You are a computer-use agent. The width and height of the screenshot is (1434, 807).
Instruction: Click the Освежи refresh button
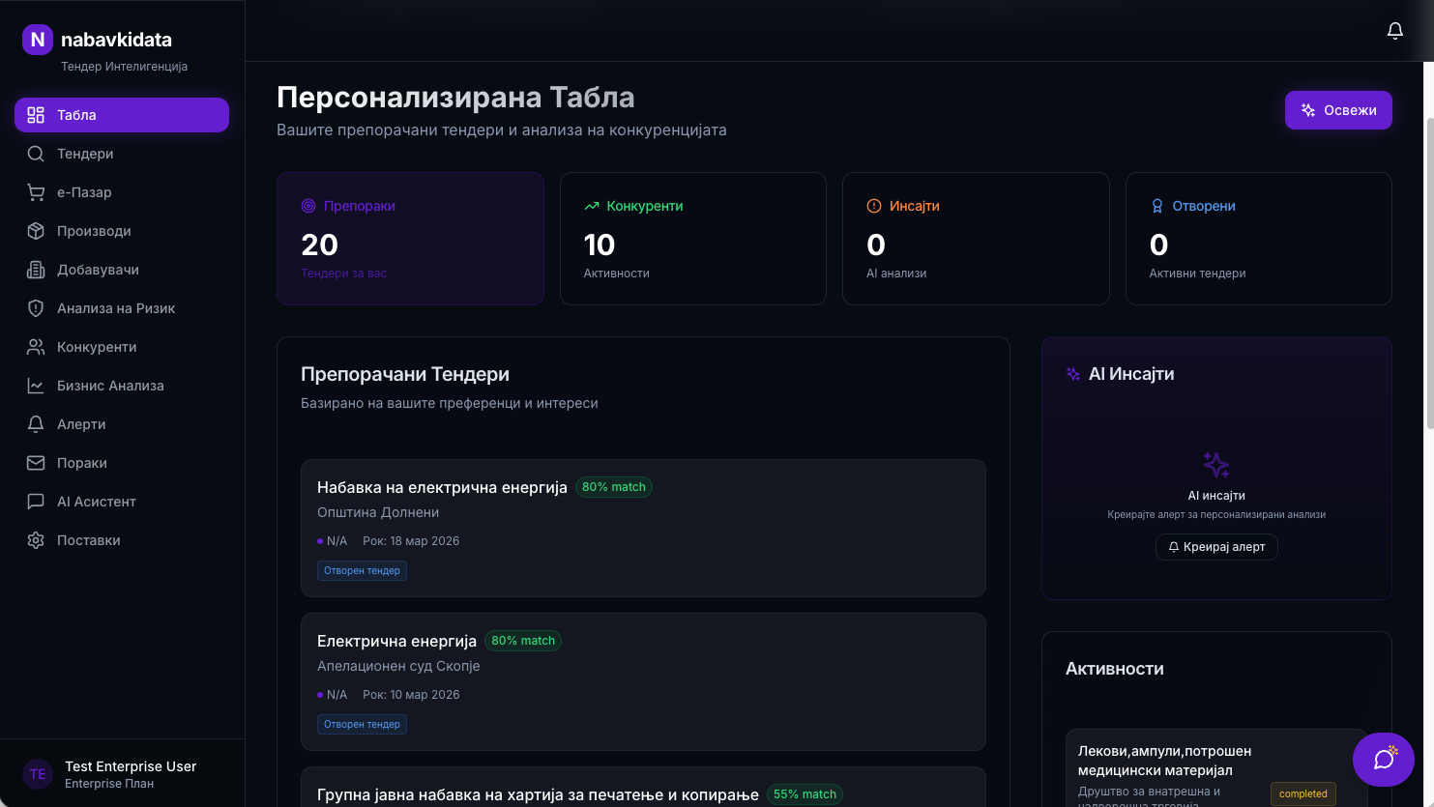point(1338,110)
